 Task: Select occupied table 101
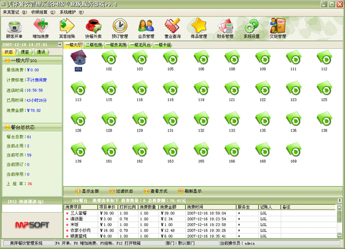(78, 59)
